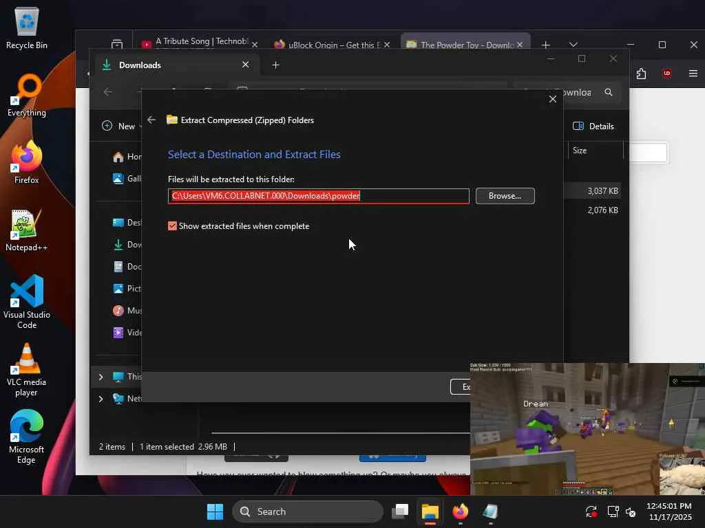Open the New menu in Explorer
The image size is (705, 528).
pos(120,126)
